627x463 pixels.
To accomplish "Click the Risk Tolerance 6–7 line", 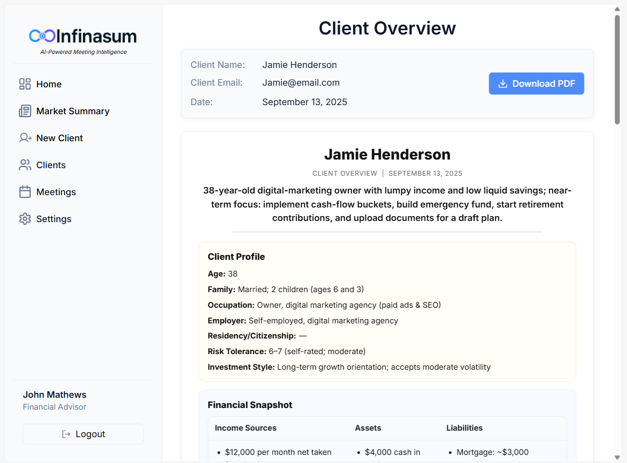I will click(x=287, y=351).
